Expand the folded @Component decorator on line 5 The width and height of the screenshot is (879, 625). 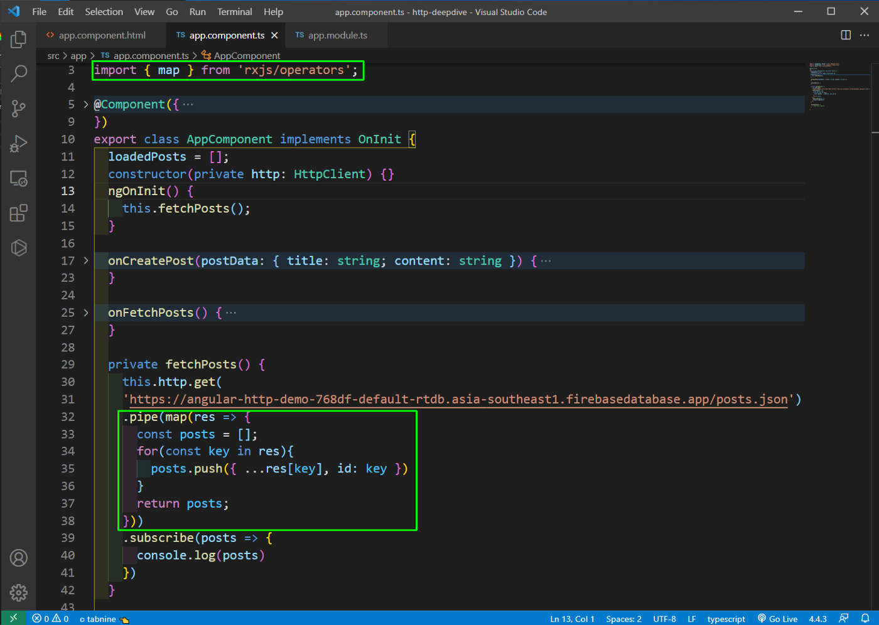(x=86, y=104)
